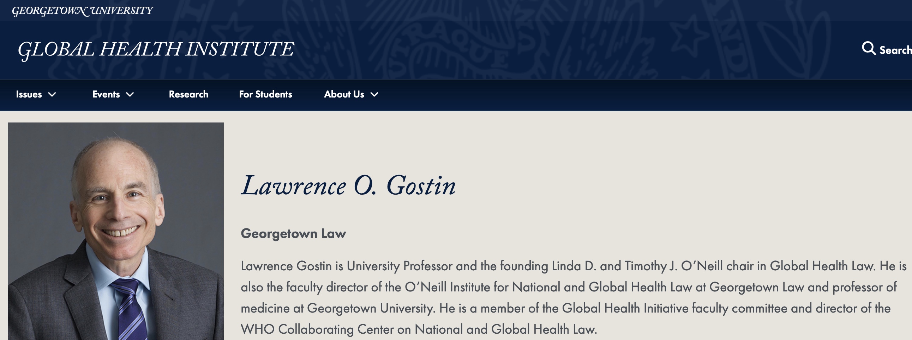
Task: Click the Lawrence O. Gostin name heading
Action: pos(348,186)
